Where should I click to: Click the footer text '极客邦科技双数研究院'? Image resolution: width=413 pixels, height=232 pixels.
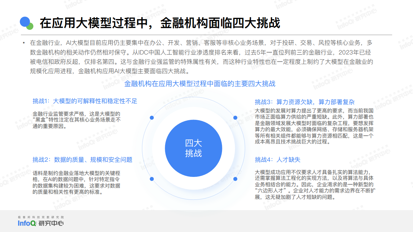41,217
